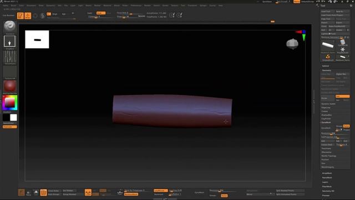355x200 pixels.
Task: Select the Cylinder3D tool icon
Action: (343, 42)
